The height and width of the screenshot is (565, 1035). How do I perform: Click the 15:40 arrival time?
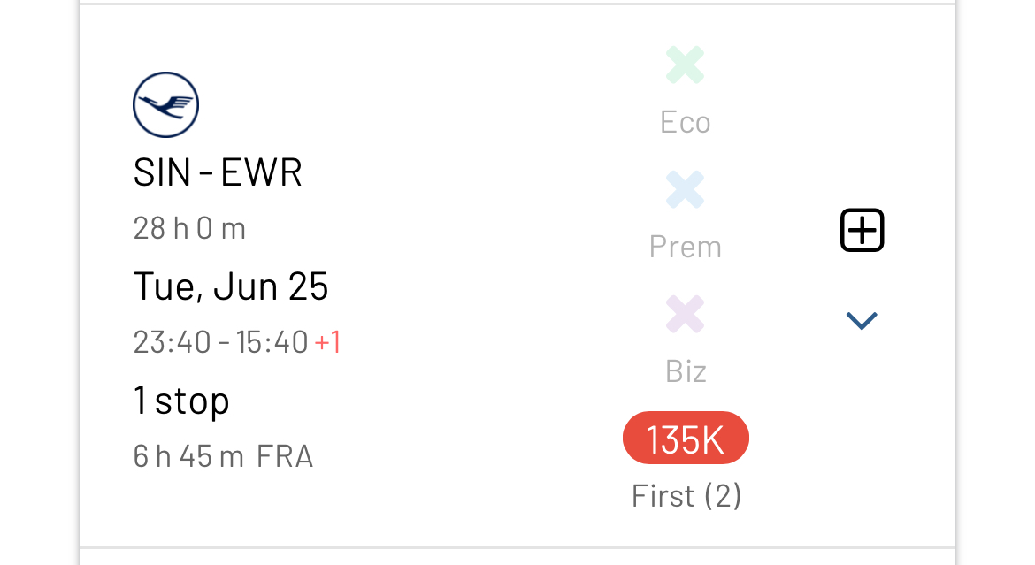272,342
